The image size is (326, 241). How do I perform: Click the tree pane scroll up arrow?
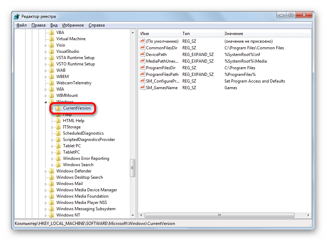tap(133, 33)
